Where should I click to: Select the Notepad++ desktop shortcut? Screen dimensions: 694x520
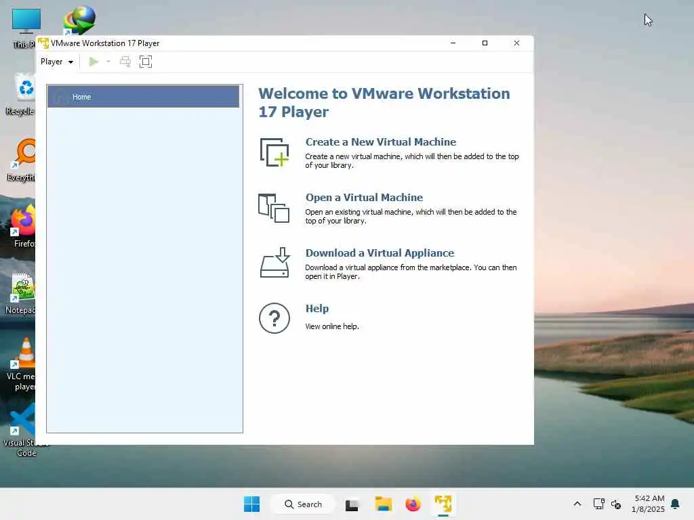tap(21, 292)
